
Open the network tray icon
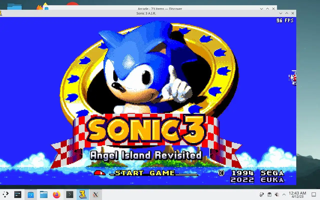tap(262, 194)
